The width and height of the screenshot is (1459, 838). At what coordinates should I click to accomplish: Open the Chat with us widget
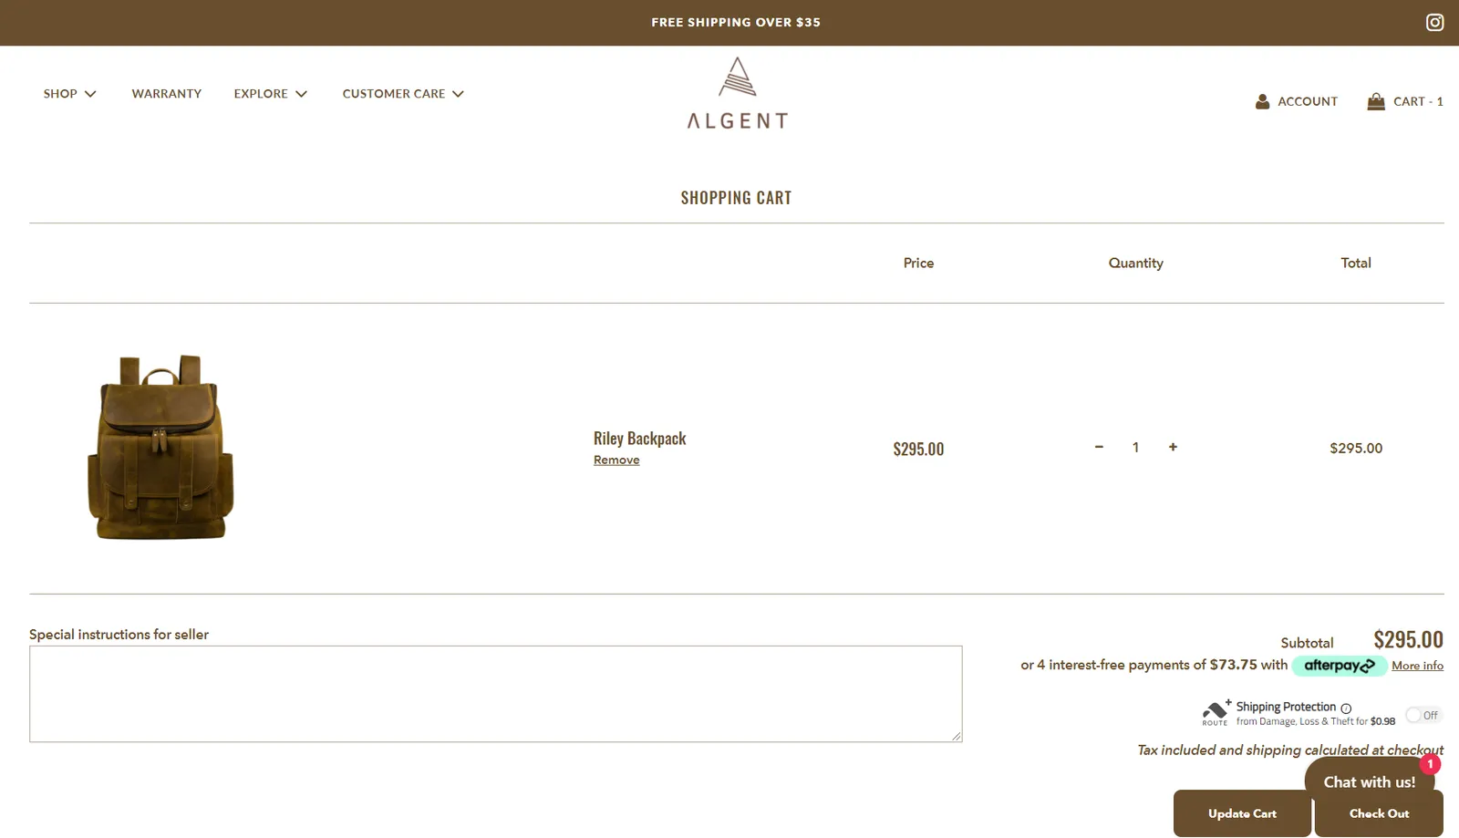[x=1370, y=781]
